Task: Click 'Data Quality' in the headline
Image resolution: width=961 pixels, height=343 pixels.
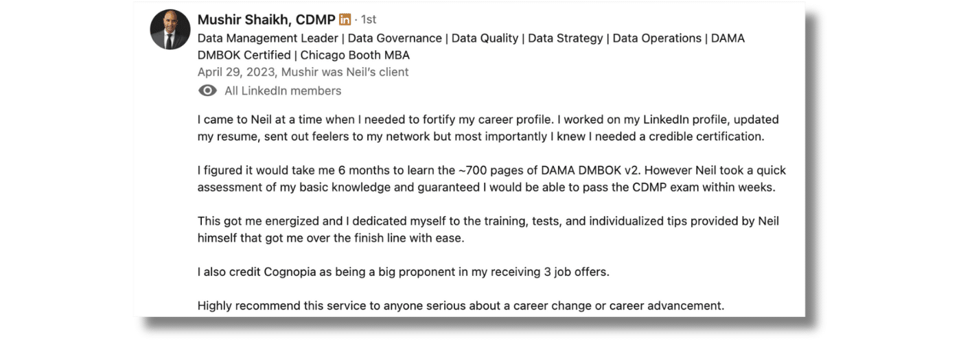Action: coord(485,38)
